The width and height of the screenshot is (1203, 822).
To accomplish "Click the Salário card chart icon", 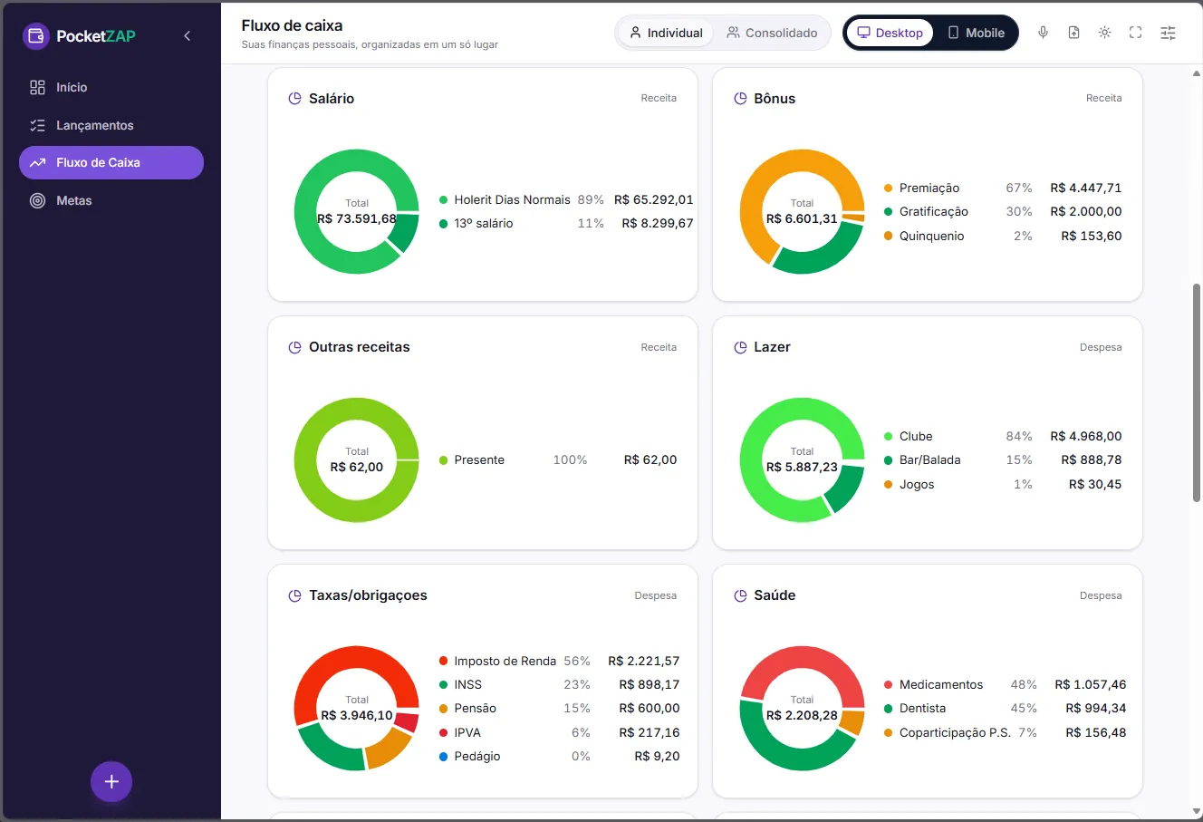I will tap(294, 99).
